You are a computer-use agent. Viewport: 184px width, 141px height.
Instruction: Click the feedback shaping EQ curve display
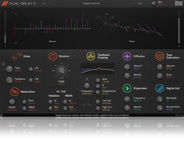click(x=98, y=69)
